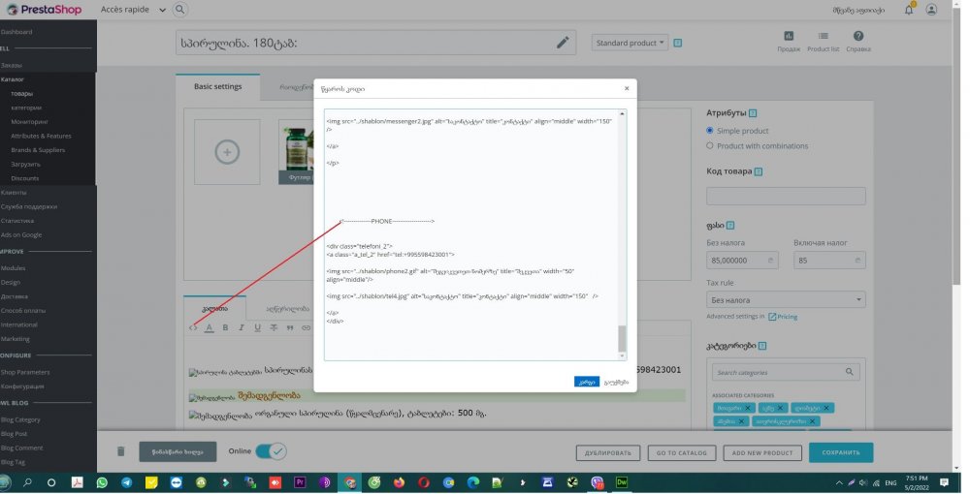
Task: Open the Standard product type dropdown
Action: [630, 43]
